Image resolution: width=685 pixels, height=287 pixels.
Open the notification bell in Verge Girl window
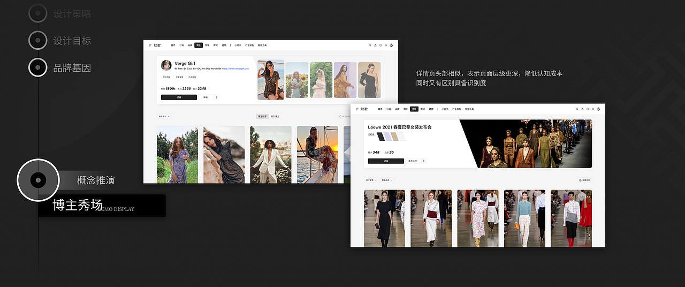click(x=386, y=46)
